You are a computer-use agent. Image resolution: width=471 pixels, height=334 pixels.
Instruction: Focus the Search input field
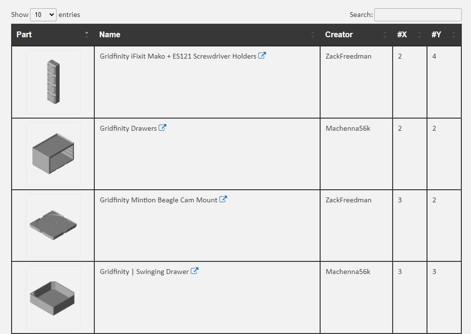[x=418, y=15]
